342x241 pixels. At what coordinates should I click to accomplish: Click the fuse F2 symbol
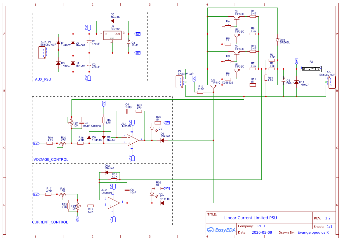click(x=311, y=68)
